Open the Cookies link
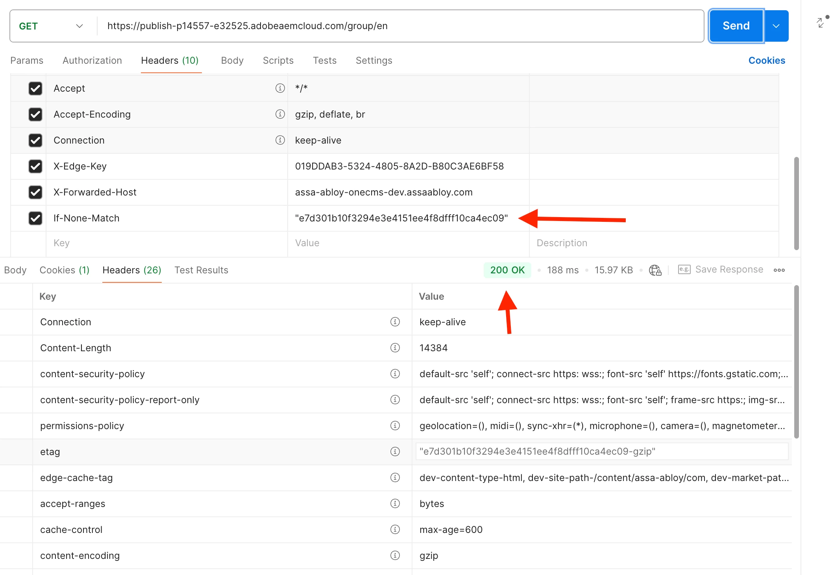This screenshot has width=832, height=575. pyautogui.click(x=766, y=61)
